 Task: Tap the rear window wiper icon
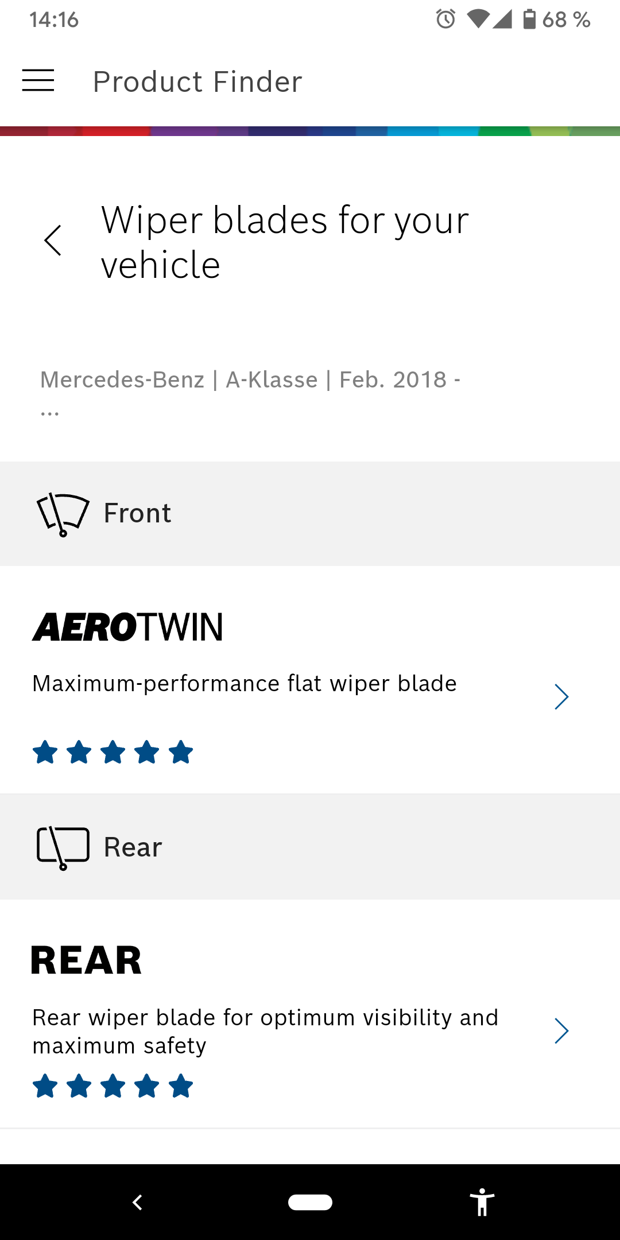coord(63,847)
